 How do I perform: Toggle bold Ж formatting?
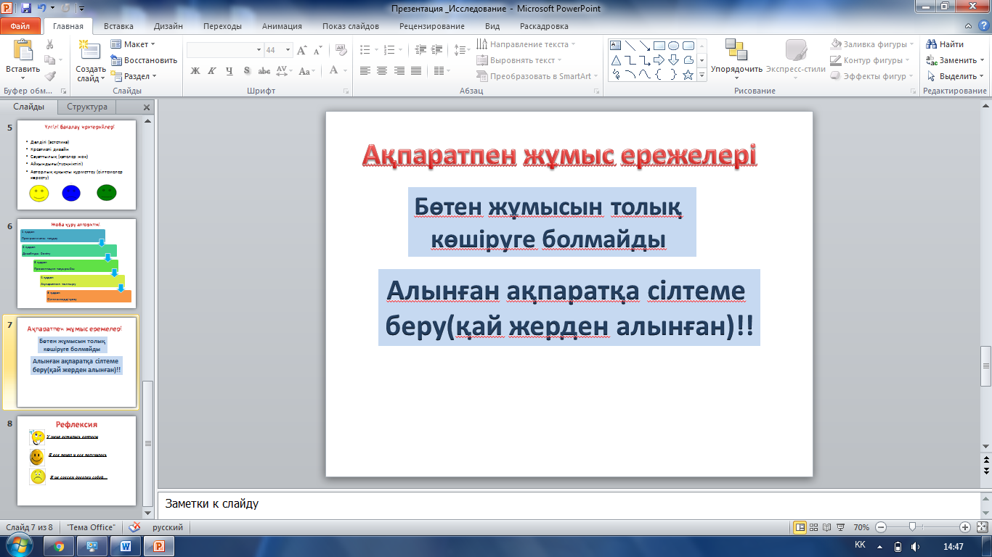click(x=195, y=71)
